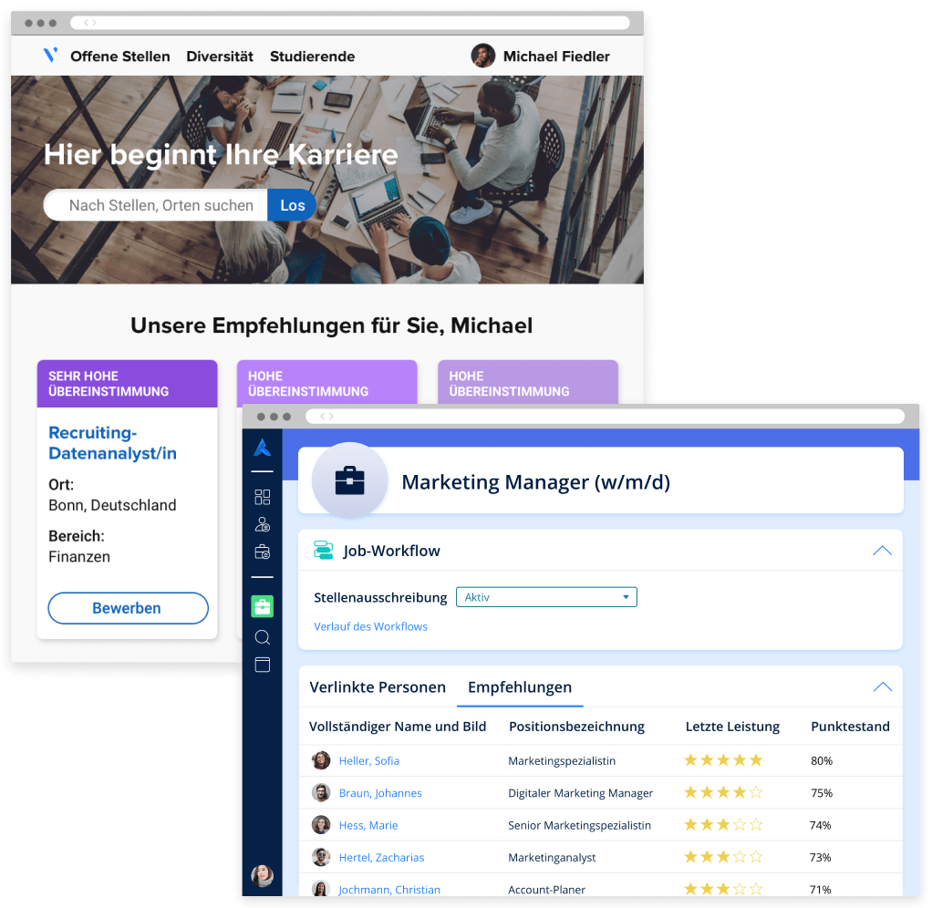Click the Punktestand column header
Image resolution: width=932 pixels, height=908 pixels.
click(850, 727)
